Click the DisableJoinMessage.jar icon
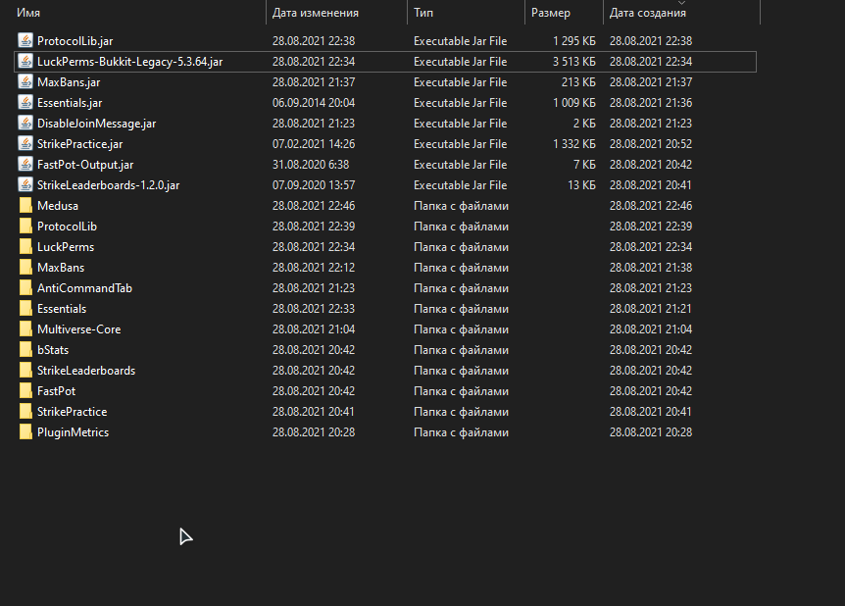Viewport: 845px width, 606px height. (25, 124)
